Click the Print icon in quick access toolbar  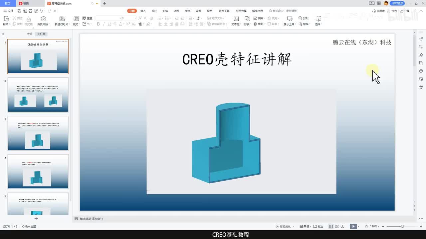(31, 11)
